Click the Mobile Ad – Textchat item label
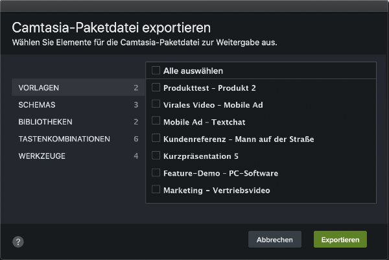The image size is (389, 260). point(204,121)
